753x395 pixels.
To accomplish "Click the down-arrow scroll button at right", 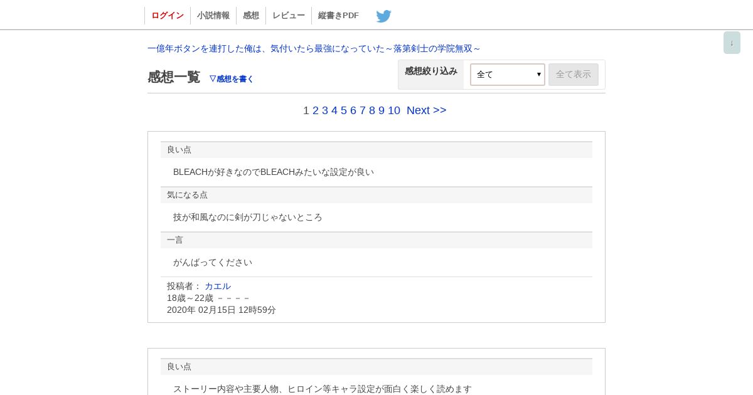I will coord(732,43).
